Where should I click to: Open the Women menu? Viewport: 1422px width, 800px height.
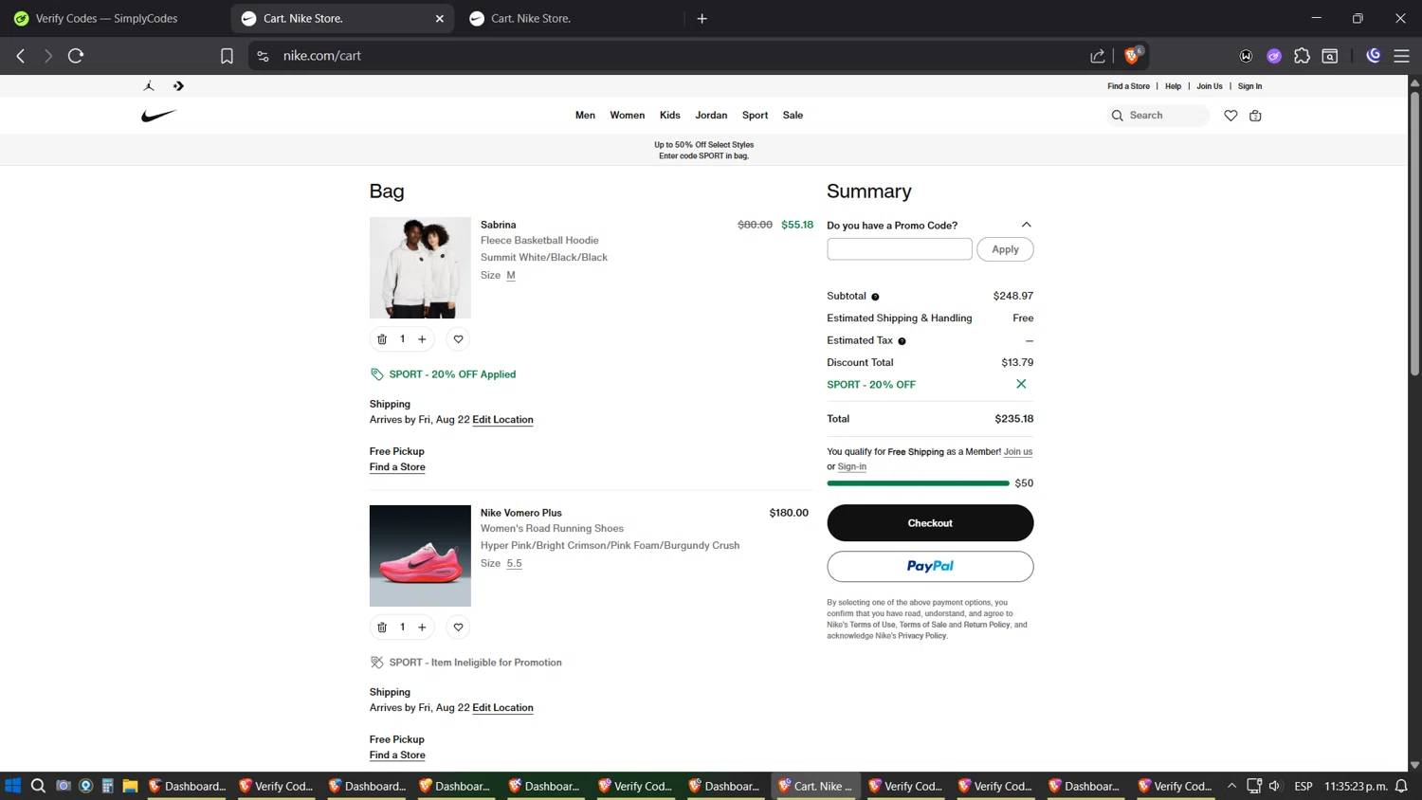click(627, 116)
